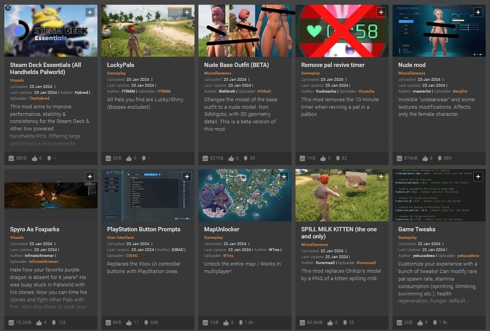The width and height of the screenshot is (490, 331).
Task: Click download arrow icon on Game Tweaks
Action: point(435,322)
